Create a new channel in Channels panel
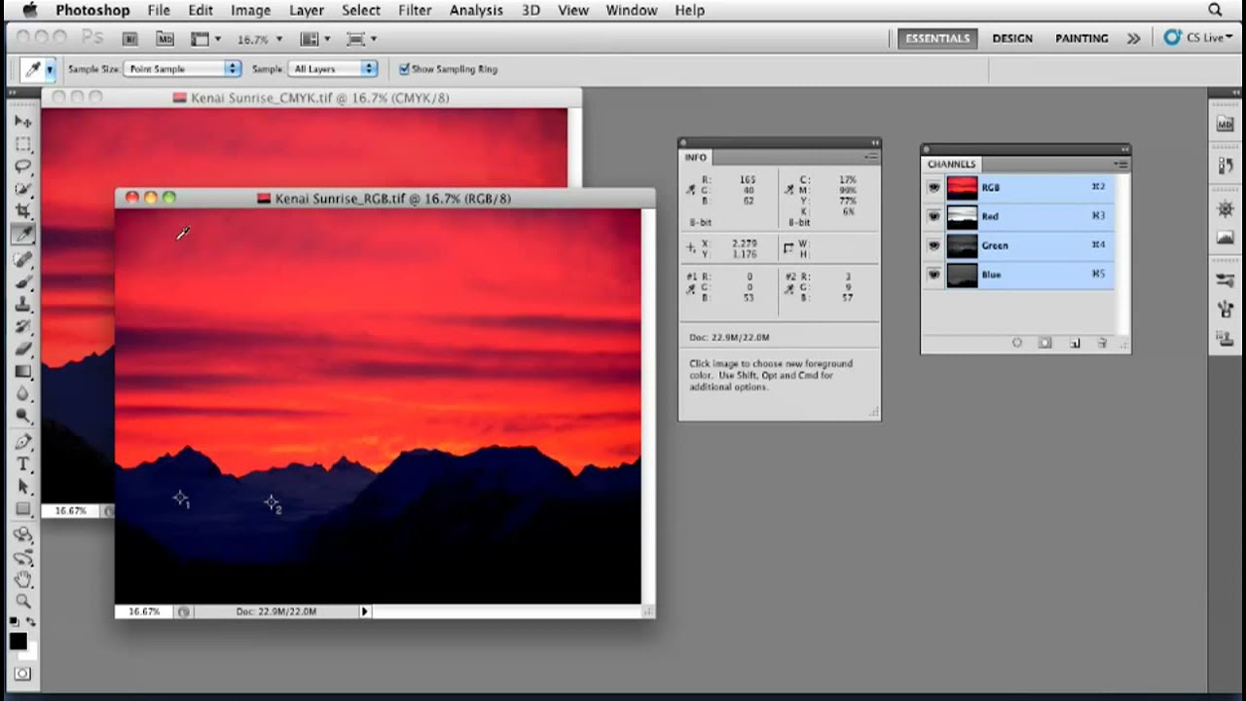 [1075, 343]
